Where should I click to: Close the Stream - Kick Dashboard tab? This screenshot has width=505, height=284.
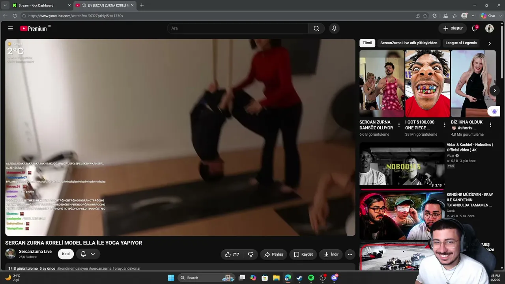(x=69, y=6)
